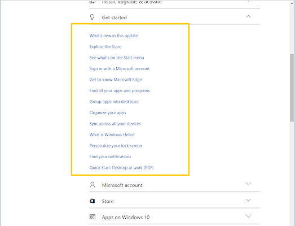The height and width of the screenshot is (226, 295).
Task: Click the Apps on Windows 10 heading
Action: 126,218
